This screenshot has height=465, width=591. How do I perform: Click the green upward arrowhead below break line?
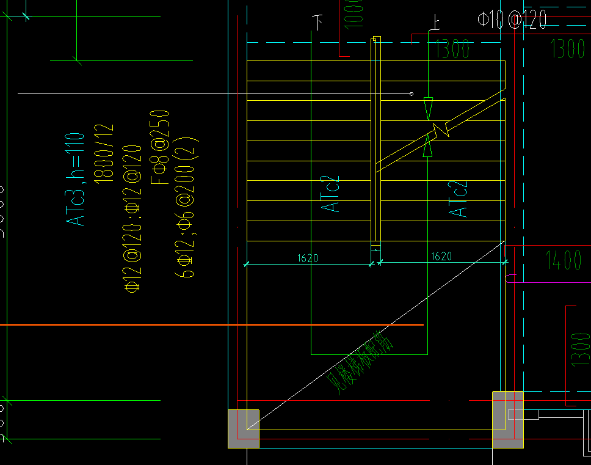(428, 147)
